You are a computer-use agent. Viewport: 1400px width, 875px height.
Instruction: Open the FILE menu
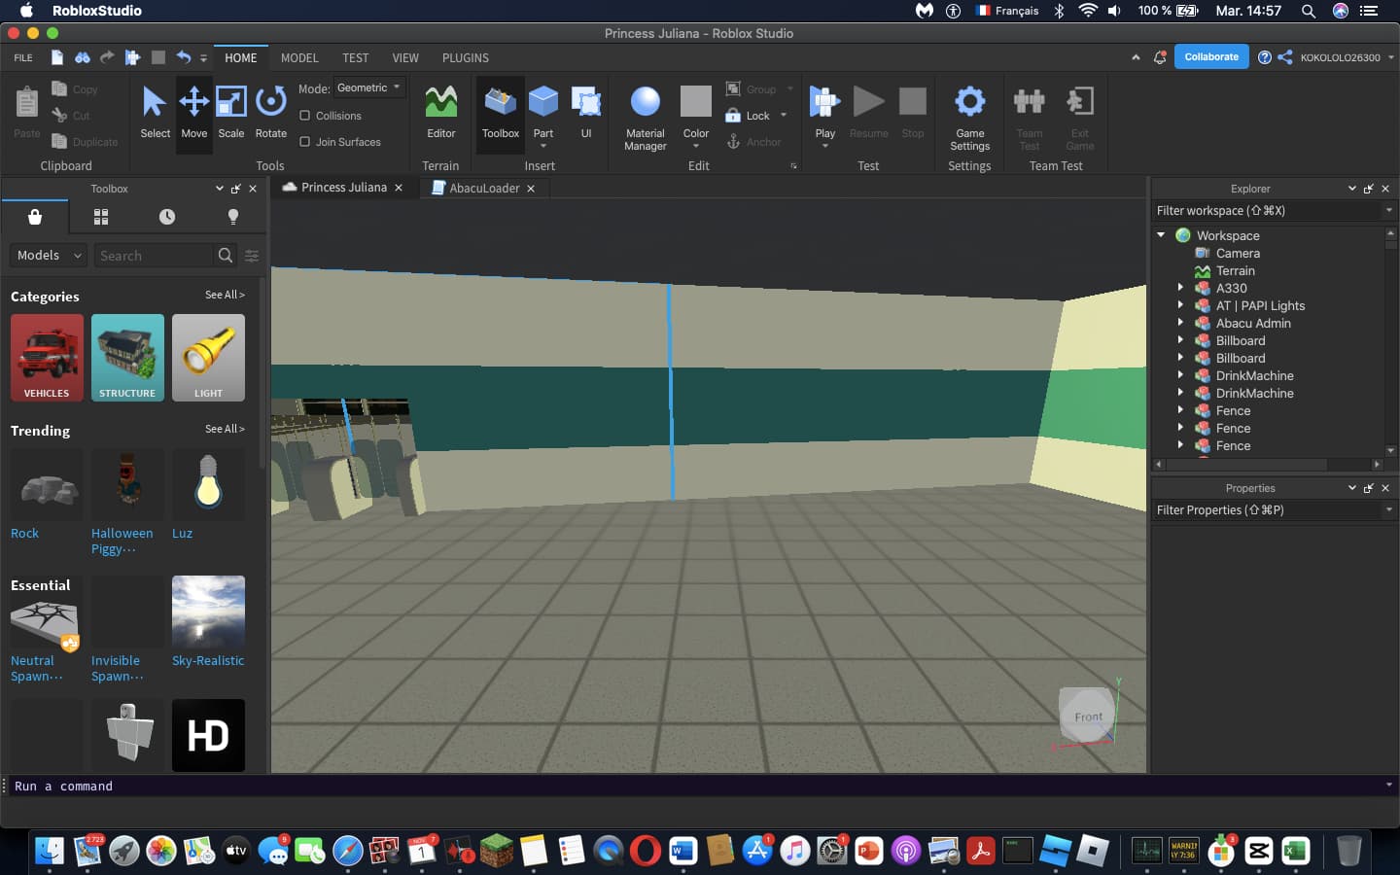click(23, 58)
